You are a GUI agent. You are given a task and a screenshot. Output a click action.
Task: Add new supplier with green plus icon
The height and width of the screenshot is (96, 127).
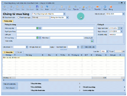[x=37, y=28]
